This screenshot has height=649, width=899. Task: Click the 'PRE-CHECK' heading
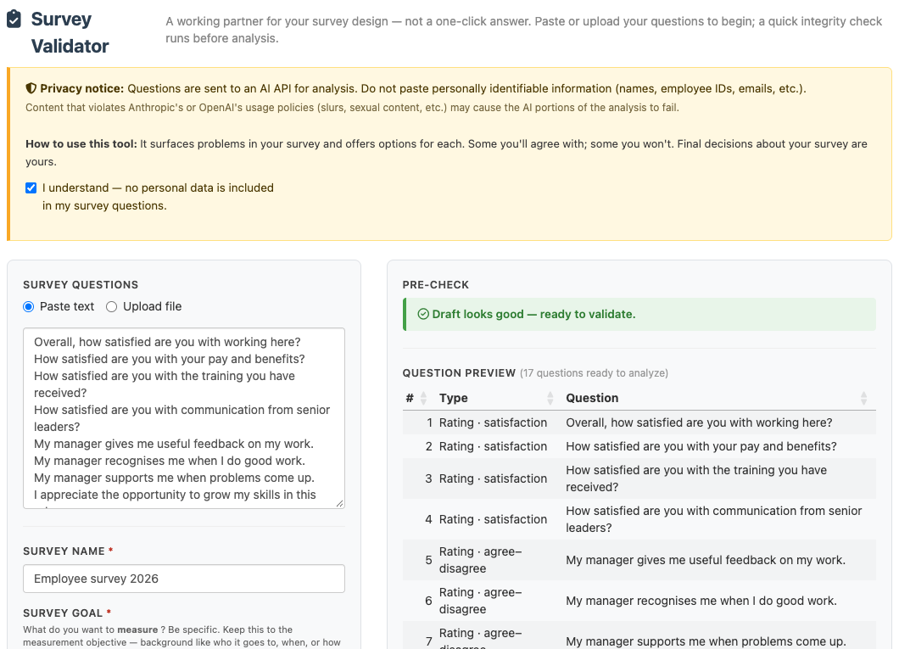pyautogui.click(x=436, y=285)
